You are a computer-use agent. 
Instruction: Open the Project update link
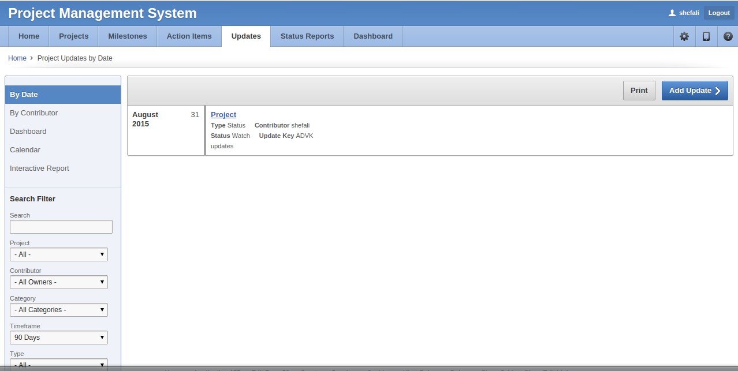click(x=223, y=115)
